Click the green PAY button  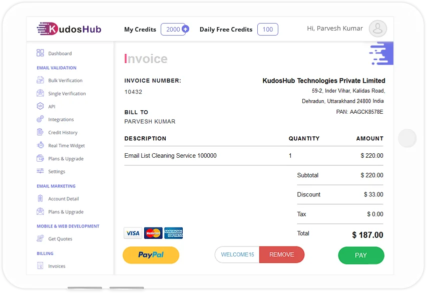click(x=361, y=255)
